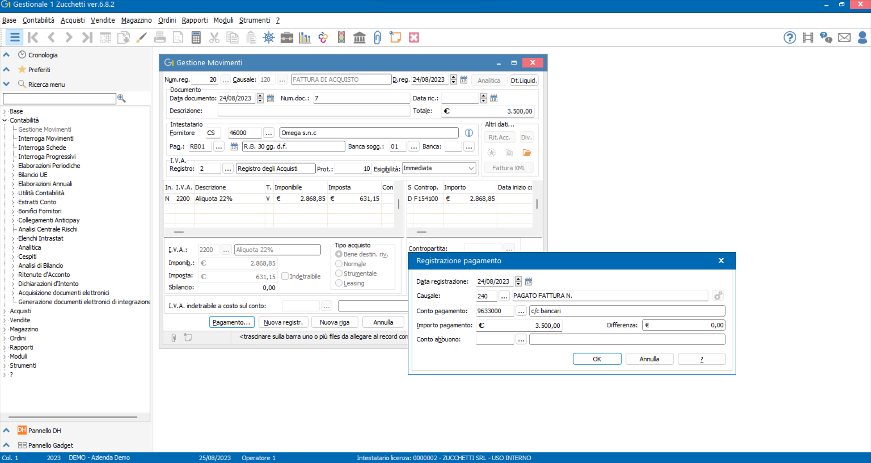871x463 pixels.
Task: Select the Normale purchase type option
Action: tap(338, 264)
